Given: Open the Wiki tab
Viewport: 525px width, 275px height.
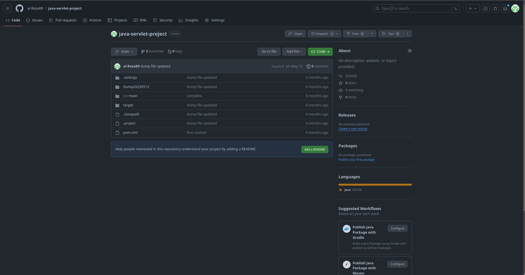Looking at the screenshot, I should coord(140,20).
